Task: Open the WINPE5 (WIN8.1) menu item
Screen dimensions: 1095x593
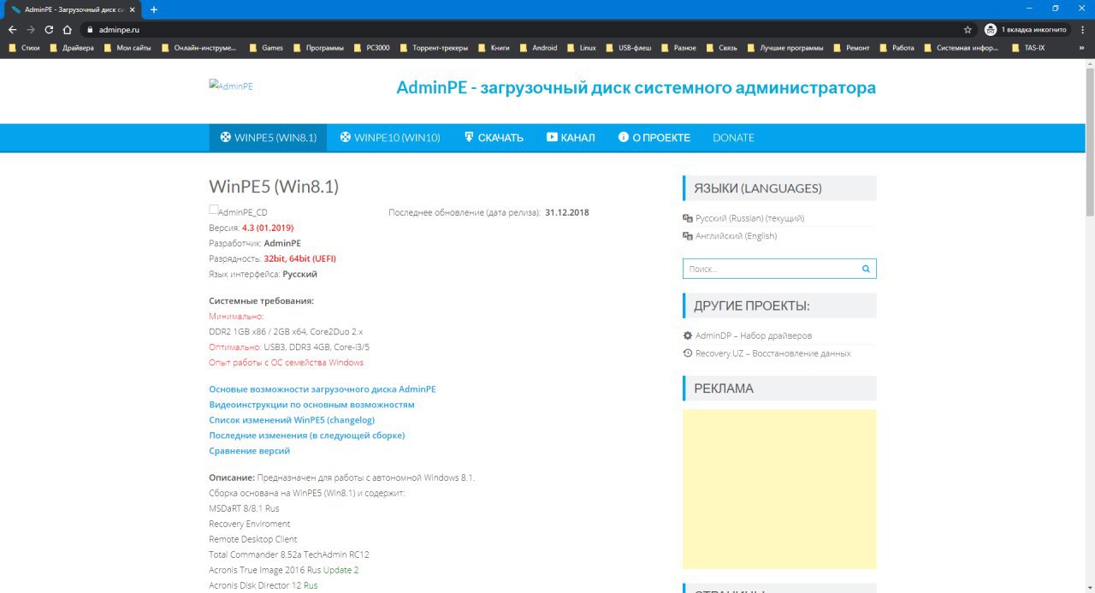Action: (x=268, y=138)
